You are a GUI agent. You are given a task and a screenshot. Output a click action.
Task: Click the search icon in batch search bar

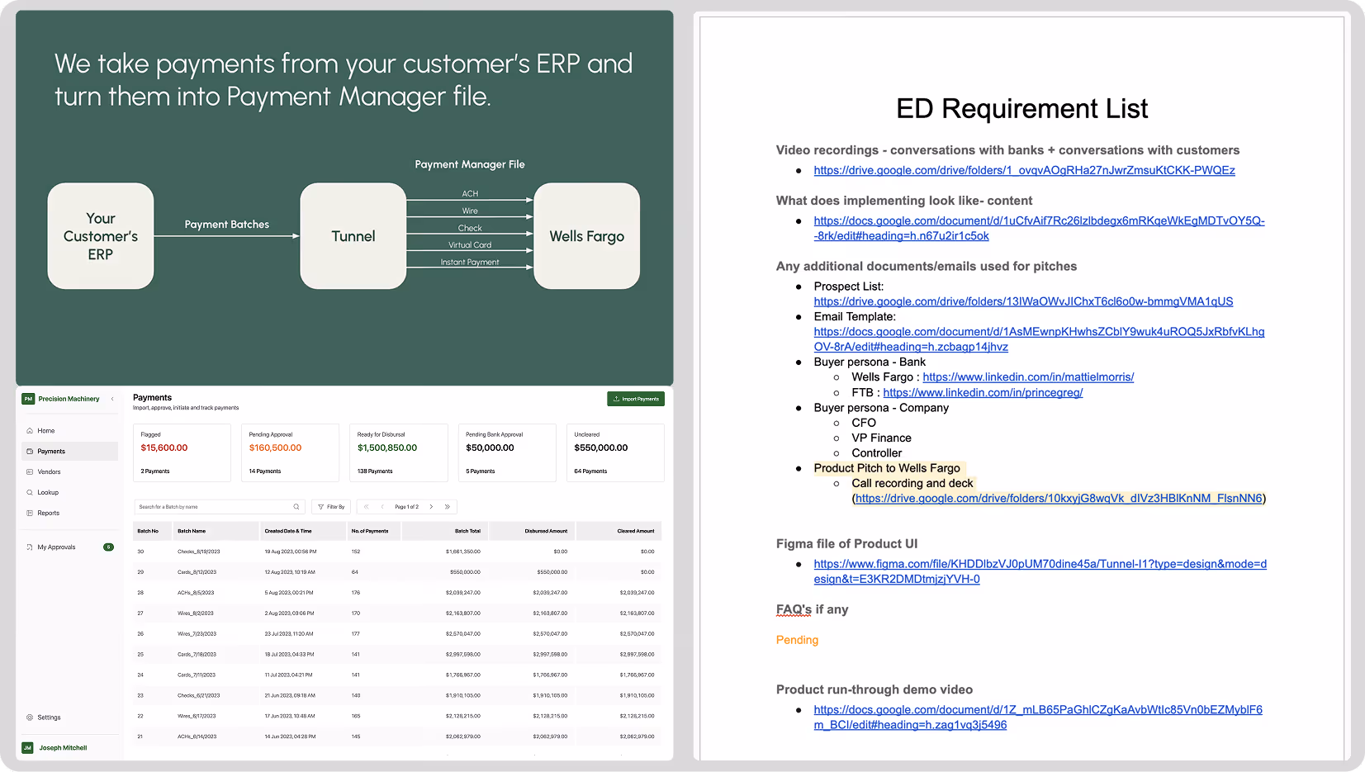pyautogui.click(x=296, y=507)
